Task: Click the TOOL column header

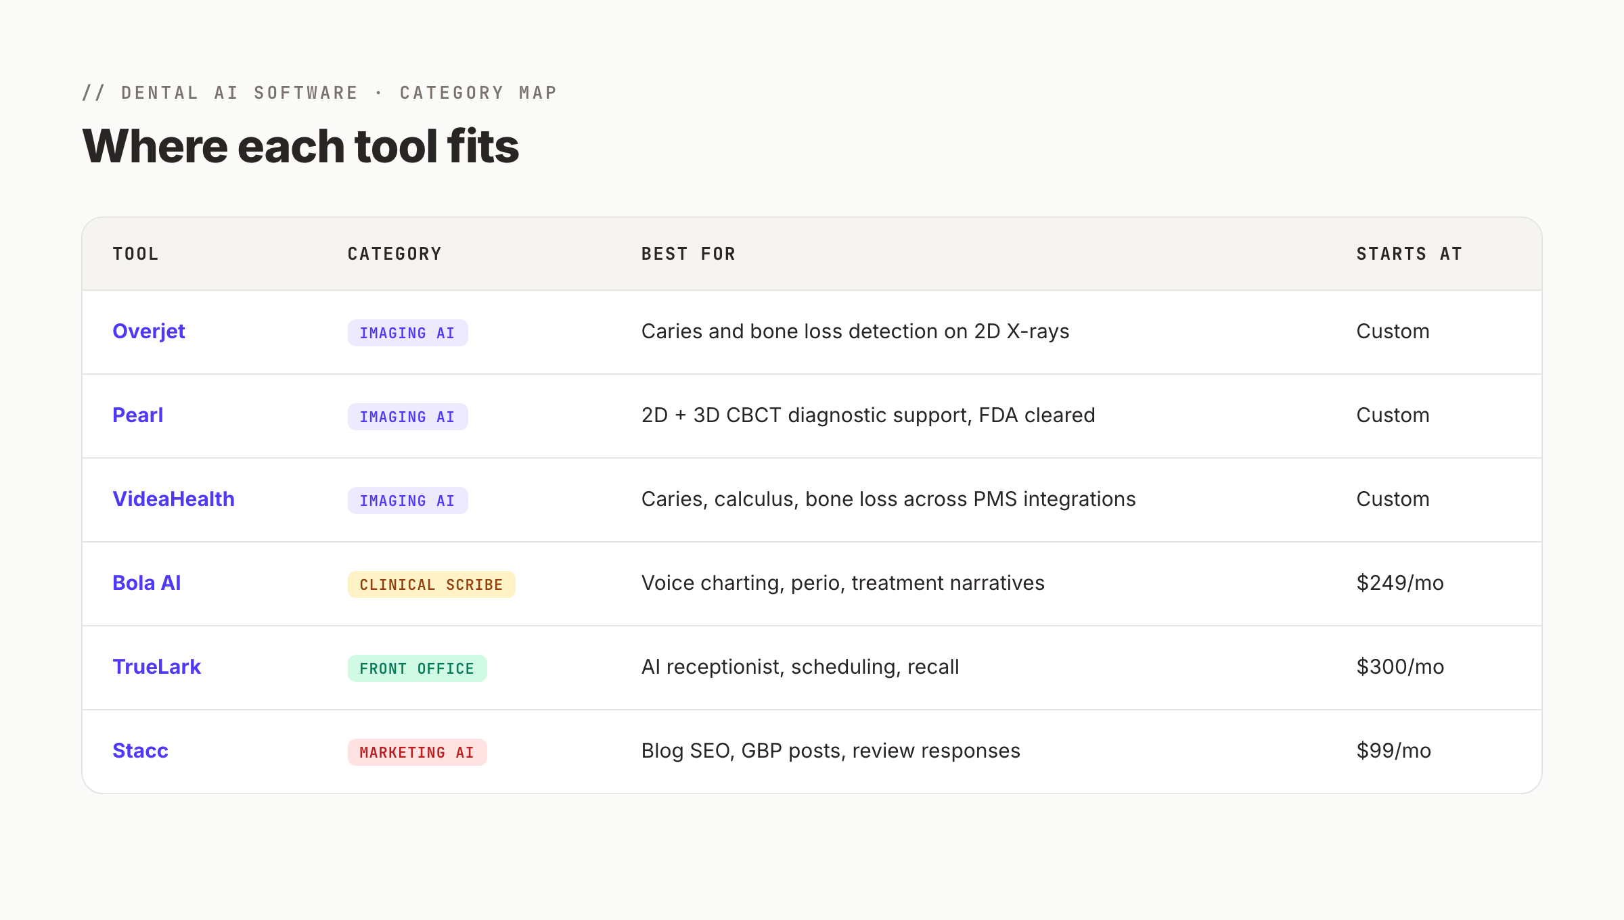Action: pos(135,254)
